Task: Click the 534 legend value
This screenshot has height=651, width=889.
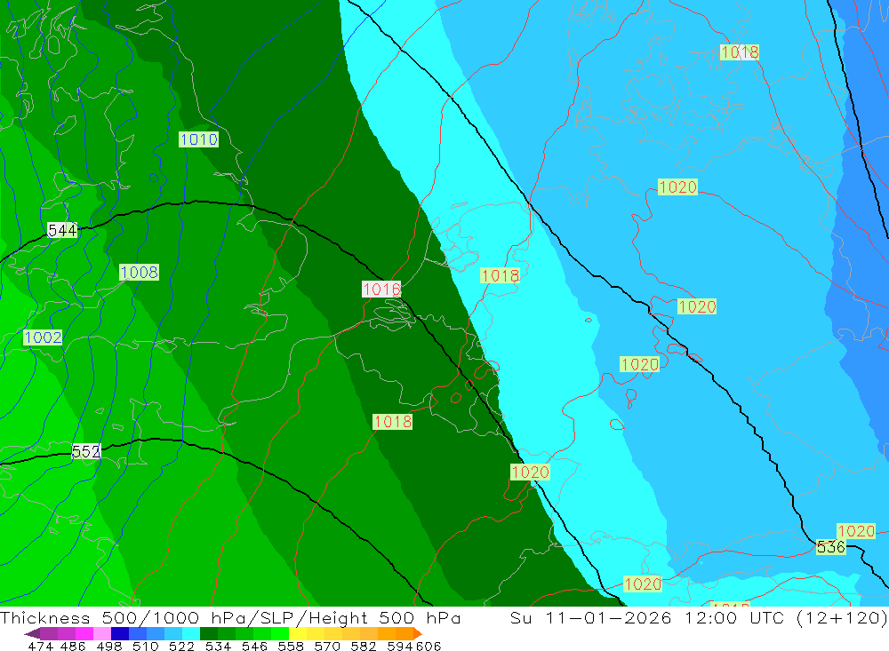Action: 219,647
